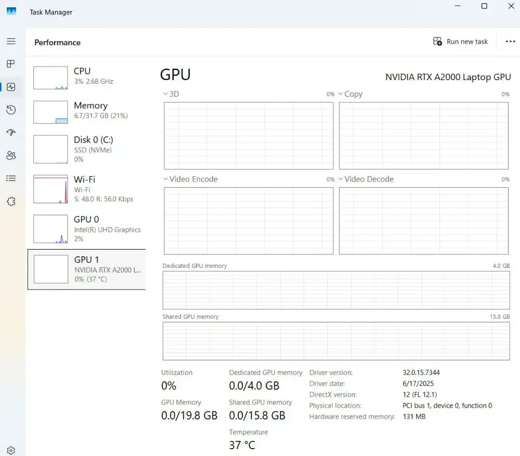Expand the 3D graph dropdown
520x456 pixels.
171,94
